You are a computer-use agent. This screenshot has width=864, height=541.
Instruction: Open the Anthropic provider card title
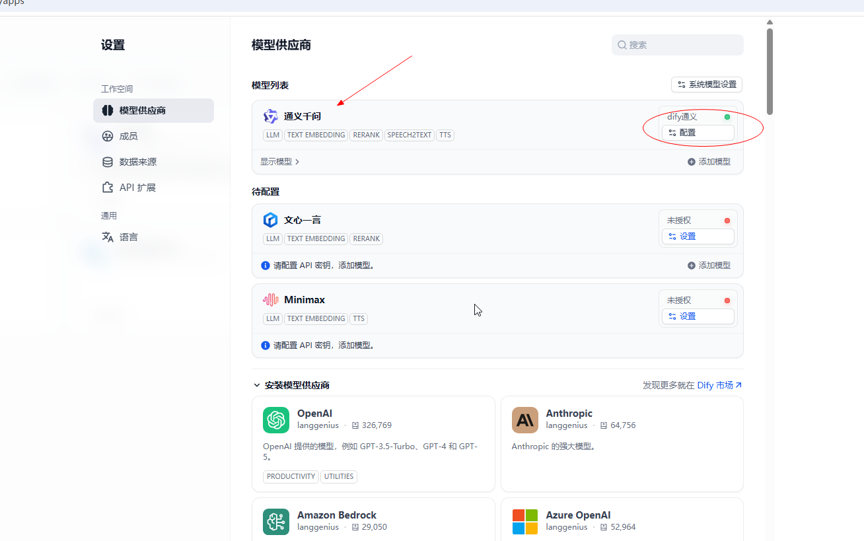(x=569, y=414)
